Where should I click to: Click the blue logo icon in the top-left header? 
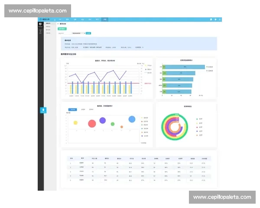40,19
